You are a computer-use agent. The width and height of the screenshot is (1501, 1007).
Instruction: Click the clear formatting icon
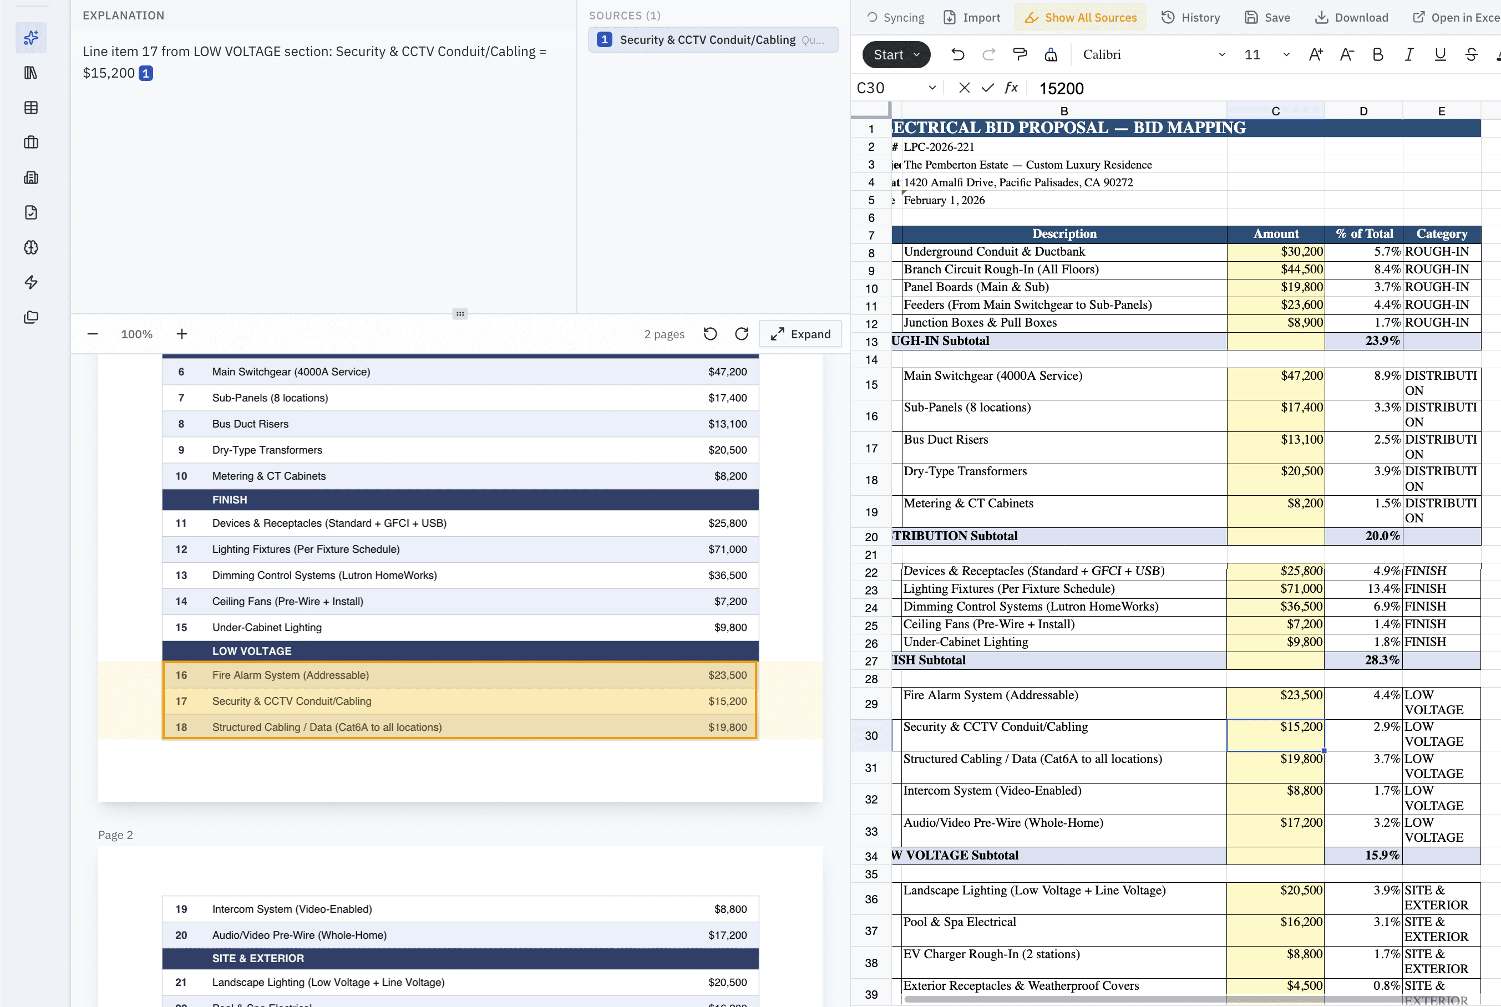(x=1051, y=54)
